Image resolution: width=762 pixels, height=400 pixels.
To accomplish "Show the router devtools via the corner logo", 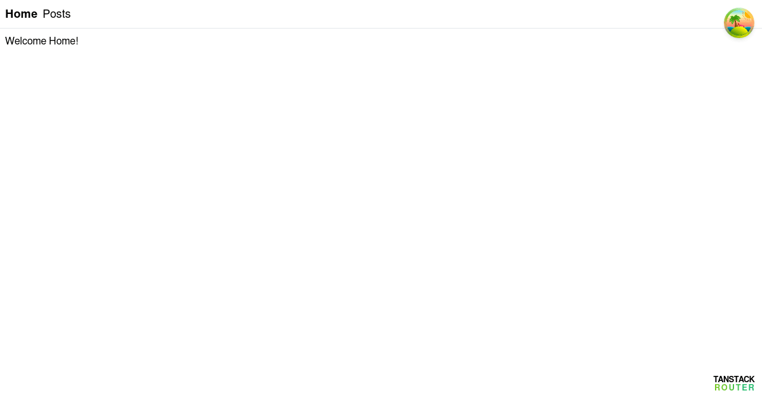I will (x=734, y=383).
